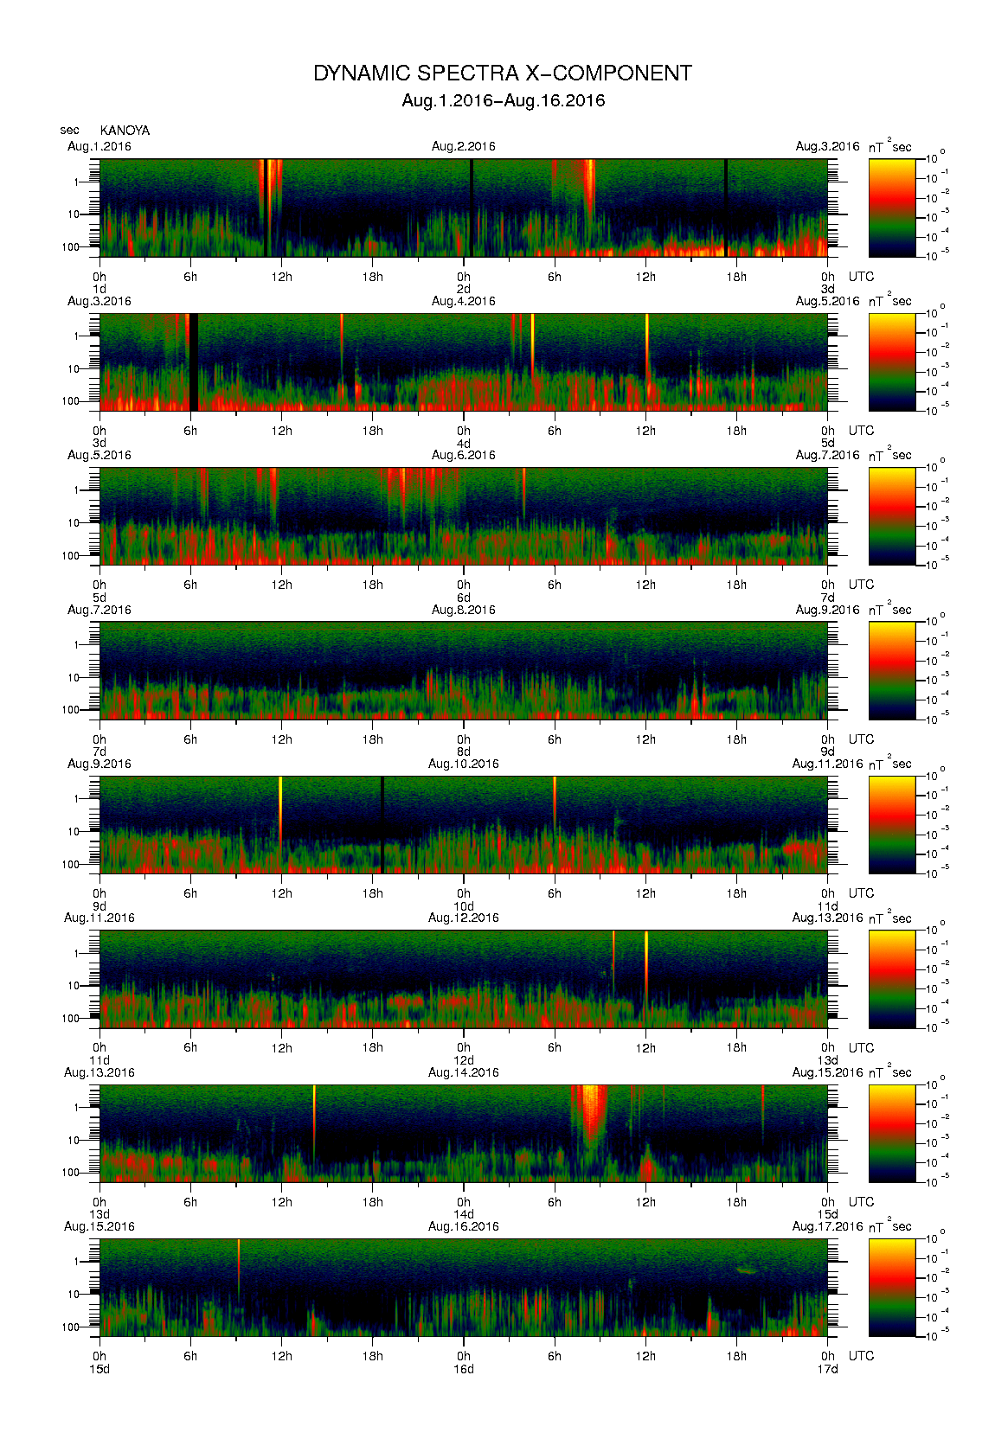Click the '14d' day marker
The height and width of the screenshot is (1452, 1008).
point(464,1214)
